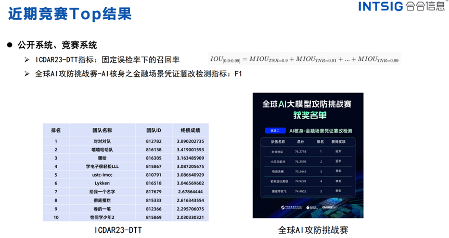
Task: Click poster score 74.4002
Action: 300,191
